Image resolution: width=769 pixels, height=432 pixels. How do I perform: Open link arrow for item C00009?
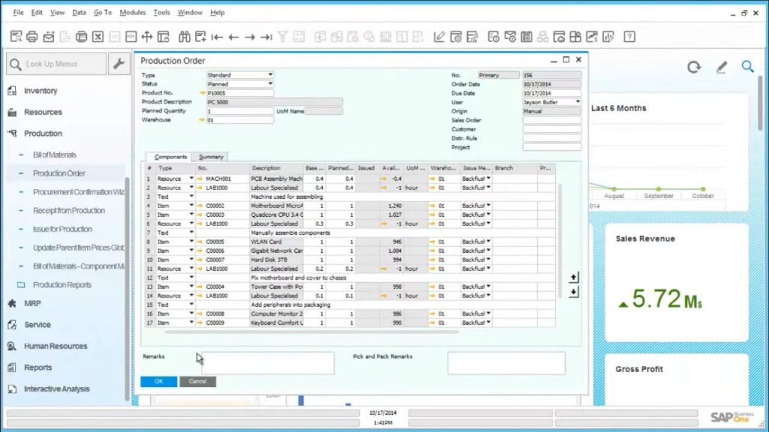(200, 322)
